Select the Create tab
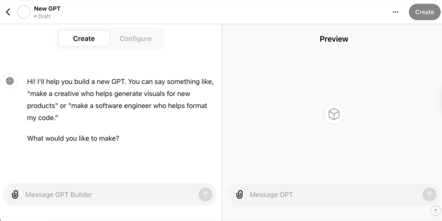Screen dimensions: 442x221 pyautogui.click(x=84, y=38)
